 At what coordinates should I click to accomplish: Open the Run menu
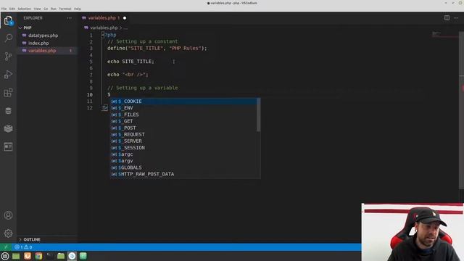point(53,9)
